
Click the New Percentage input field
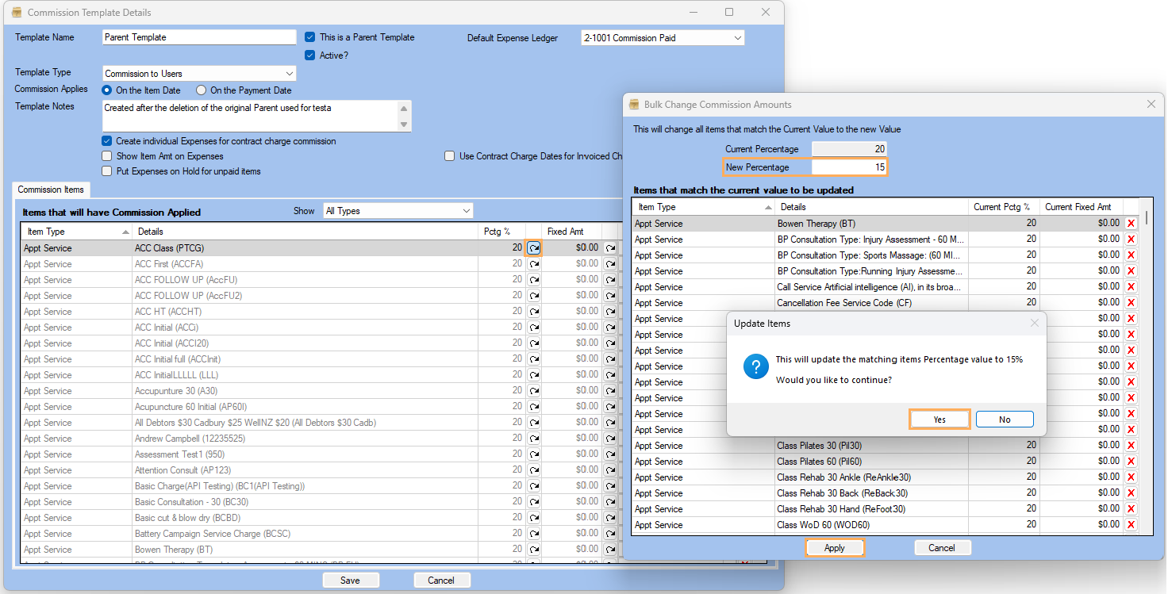click(x=847, y=167)
